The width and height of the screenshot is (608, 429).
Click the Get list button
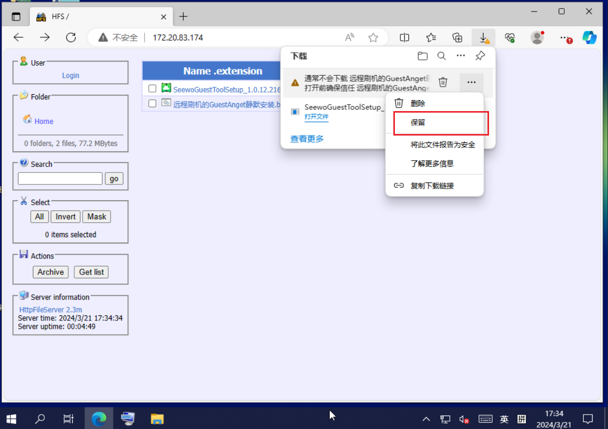point(92,272)
